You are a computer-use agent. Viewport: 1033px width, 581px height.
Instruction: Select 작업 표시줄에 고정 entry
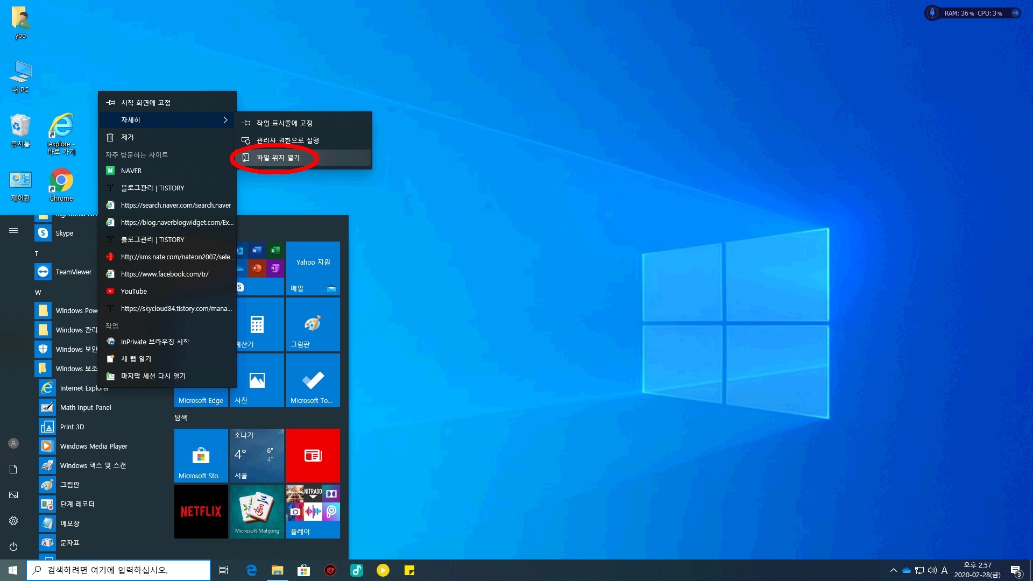[284, 123]
